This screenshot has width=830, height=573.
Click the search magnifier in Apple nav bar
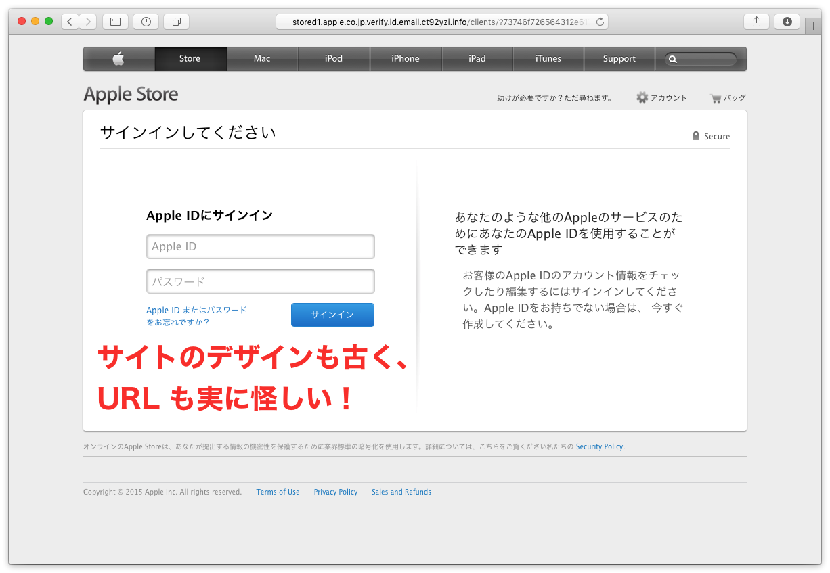pos(673,60)
